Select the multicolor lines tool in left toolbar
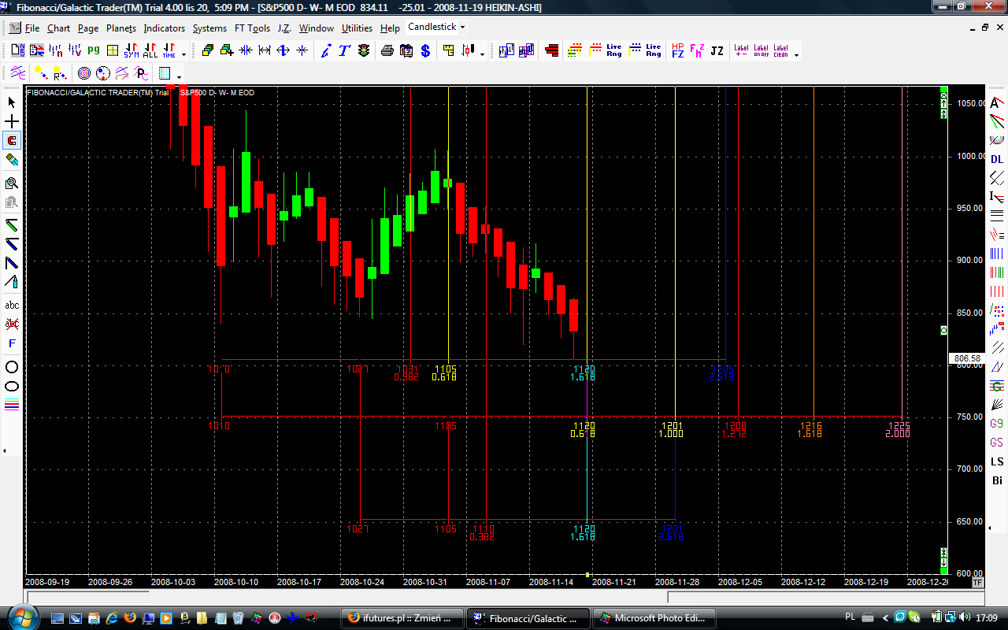Image resolution: width=1008 pixels, height=630 pixels. click(12, 406)
